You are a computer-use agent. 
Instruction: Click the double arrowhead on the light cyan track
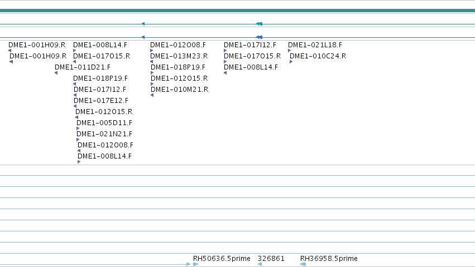pos(260,24)
